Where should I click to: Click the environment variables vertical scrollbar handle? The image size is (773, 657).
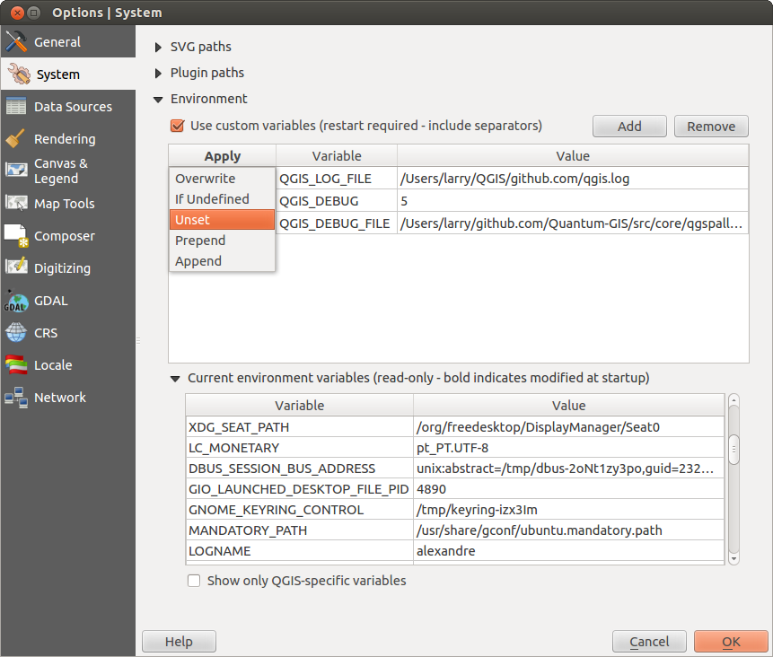coord(733,450)
